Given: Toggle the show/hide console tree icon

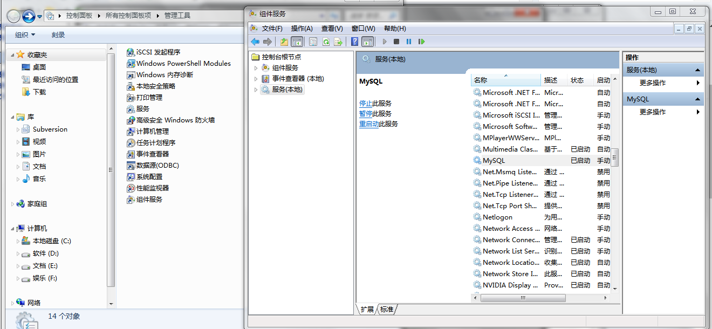Looking at the screenshot, I should tap(297, 42).
